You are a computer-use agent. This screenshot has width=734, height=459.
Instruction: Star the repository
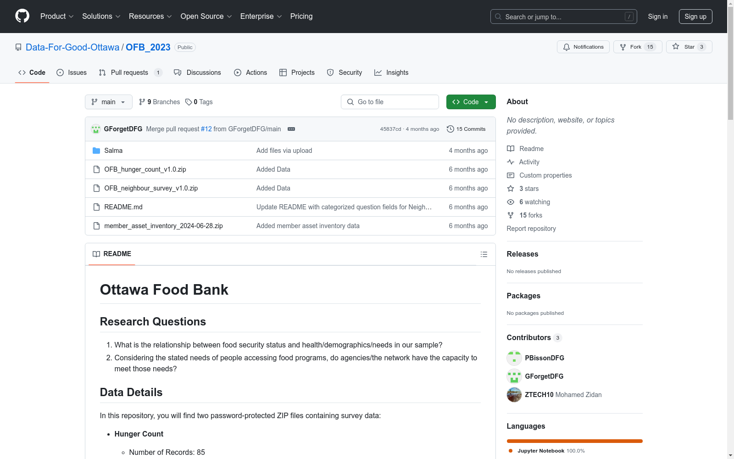689,47
